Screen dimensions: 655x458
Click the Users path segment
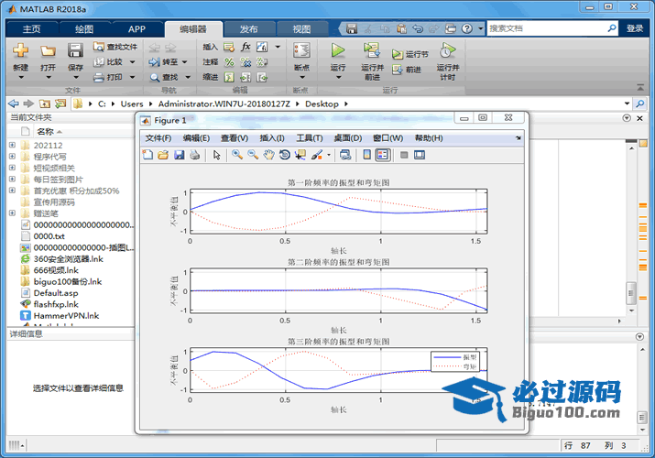[132, 104]
